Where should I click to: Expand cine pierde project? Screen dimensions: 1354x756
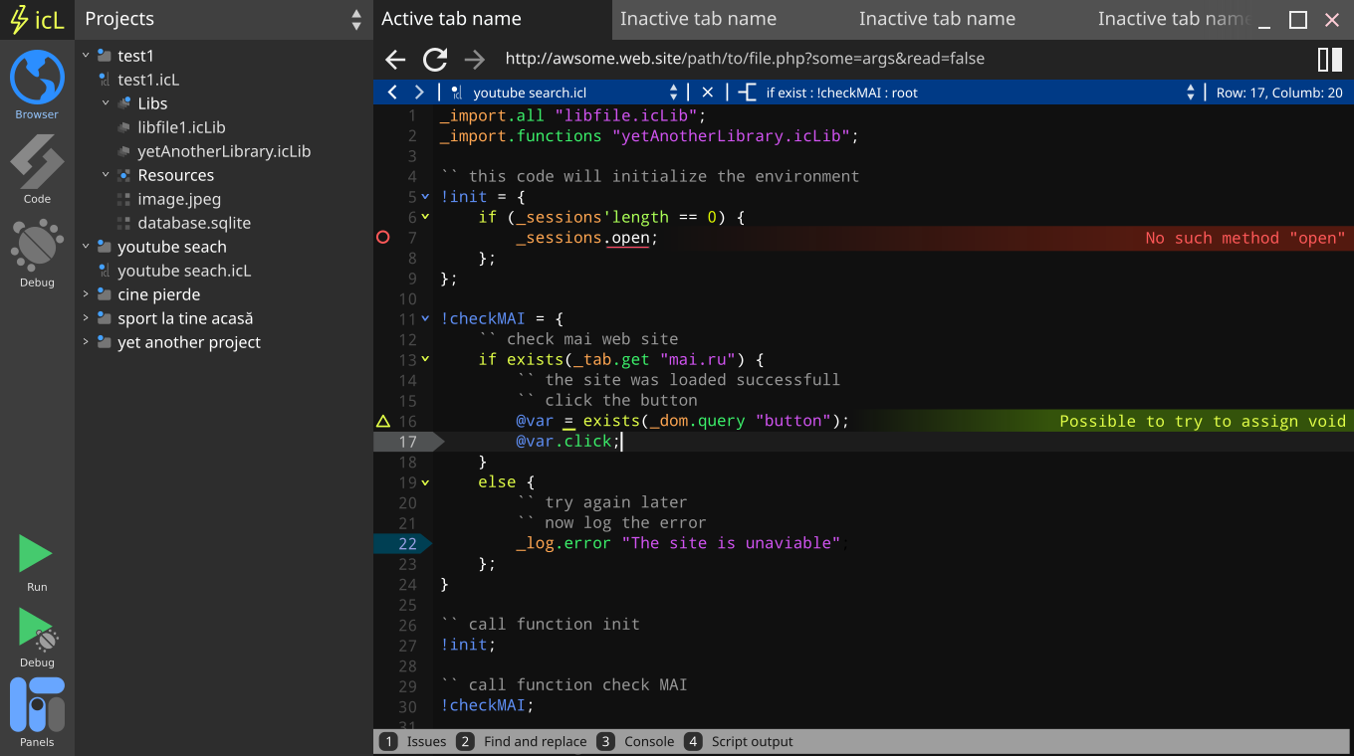click(x=86, y=294)
